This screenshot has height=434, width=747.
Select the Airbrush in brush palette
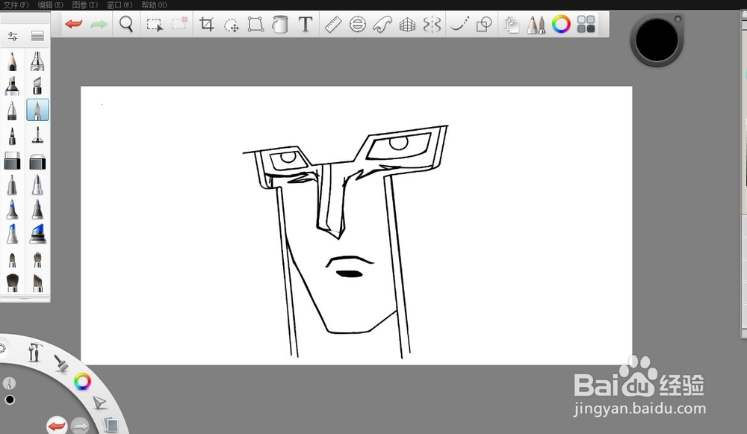pos(37,61)
